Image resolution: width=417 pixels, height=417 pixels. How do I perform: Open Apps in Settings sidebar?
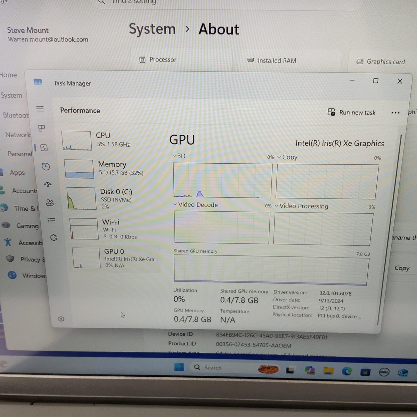17,172
